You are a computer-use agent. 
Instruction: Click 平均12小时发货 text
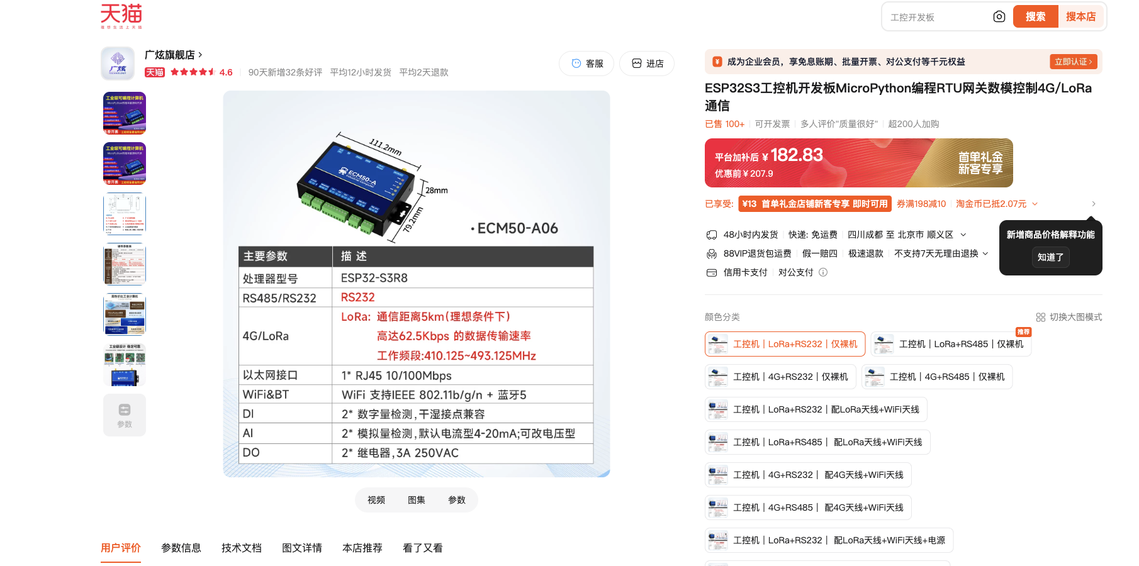click(x=361, y=72)
